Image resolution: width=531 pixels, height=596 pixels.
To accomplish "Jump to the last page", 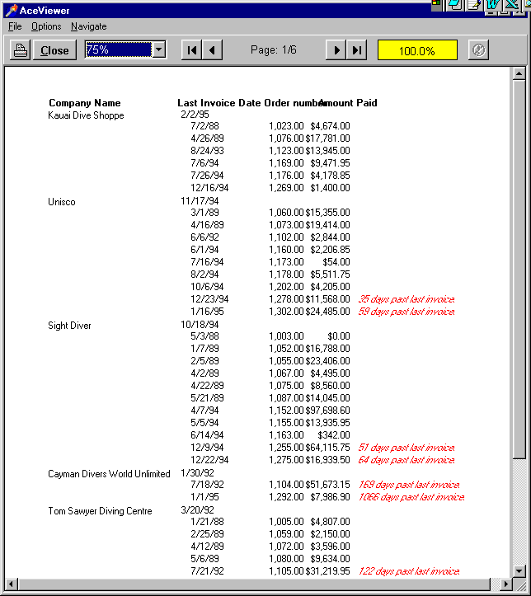I will [x=356, y=50].
